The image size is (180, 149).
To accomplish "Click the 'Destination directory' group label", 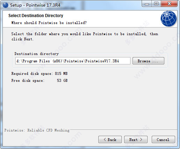I will [37, 54].
